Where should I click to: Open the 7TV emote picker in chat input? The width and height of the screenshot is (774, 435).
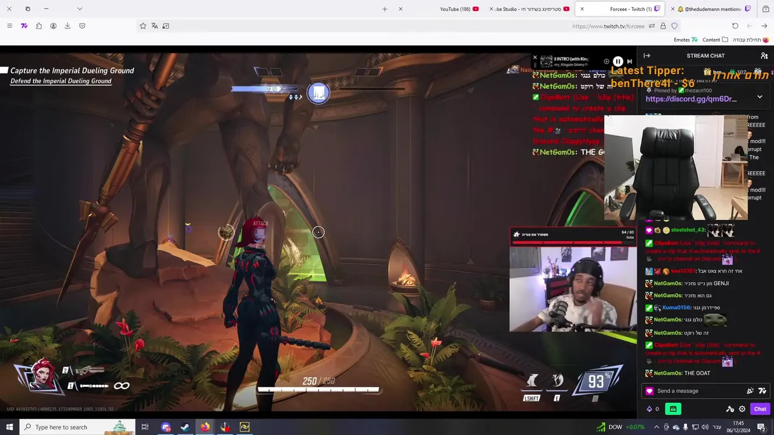[762, 391]
